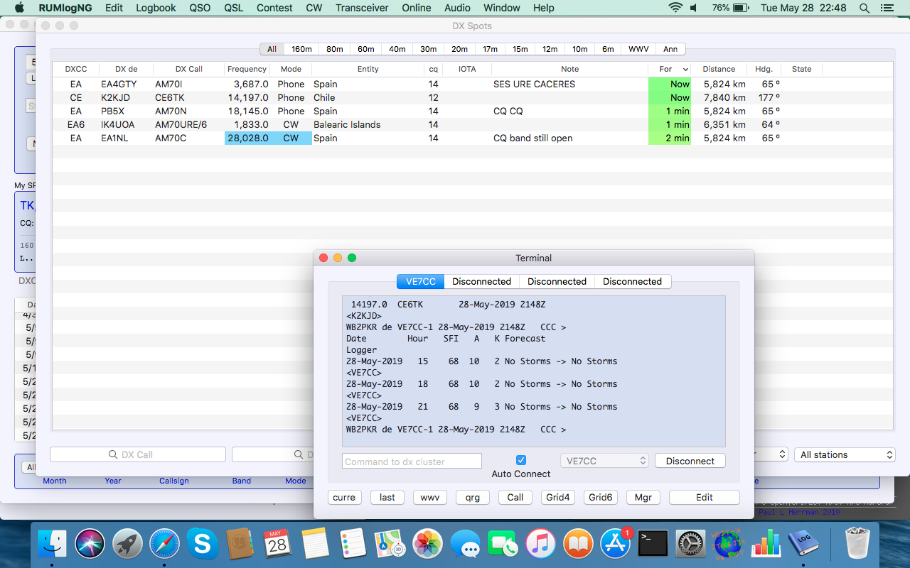
Task: Click the Distance column header
Action: coord(719,69)
